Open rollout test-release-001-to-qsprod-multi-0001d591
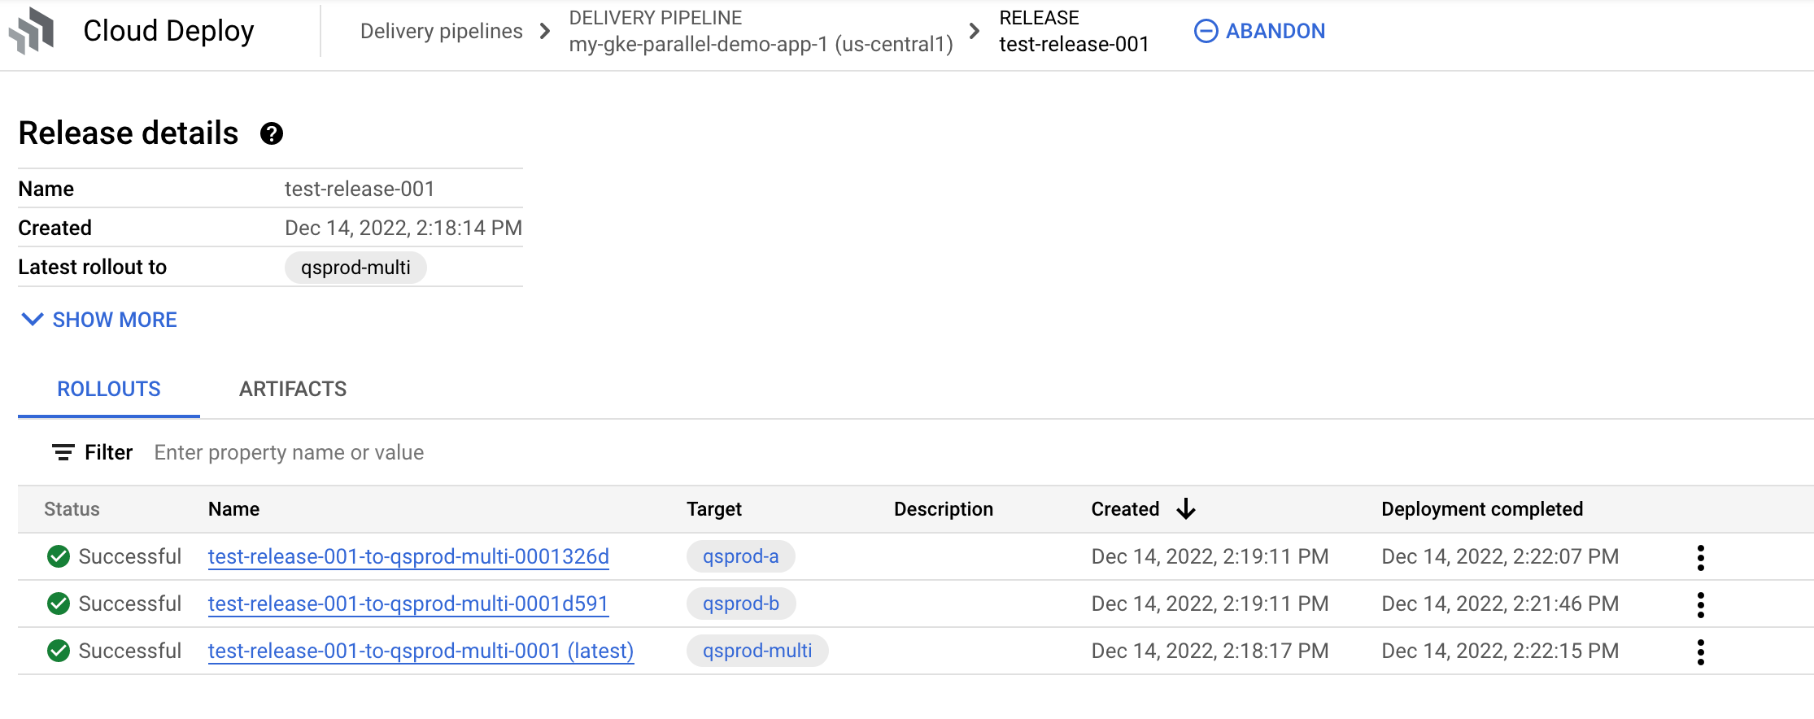This screenshot has width=1814, height=719. point(408,604)
